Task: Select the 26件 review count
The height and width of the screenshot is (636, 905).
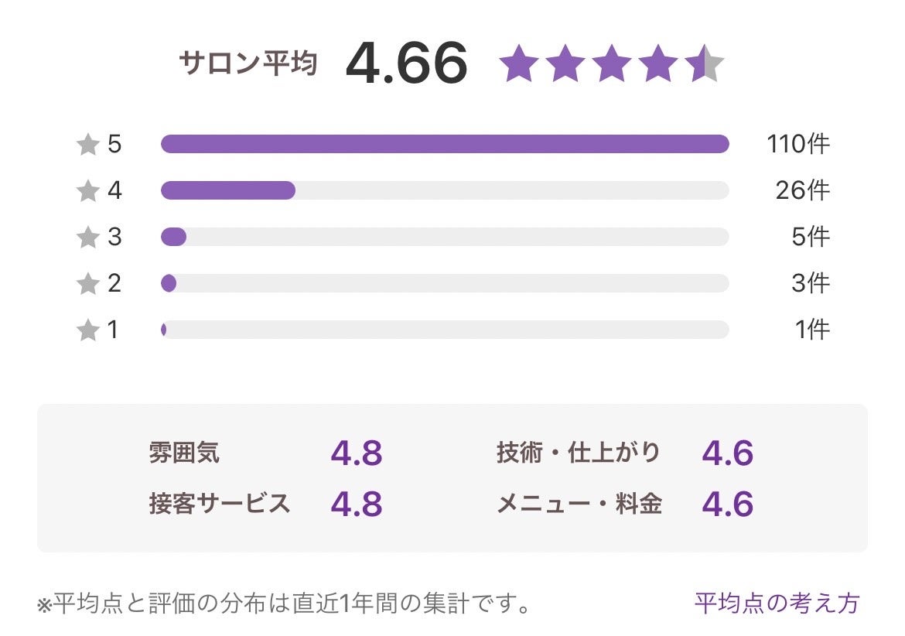Action: tap(802, 190)
